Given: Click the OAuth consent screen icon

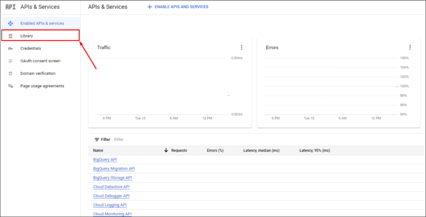Looking at the screenshot, I should [10, 61].
